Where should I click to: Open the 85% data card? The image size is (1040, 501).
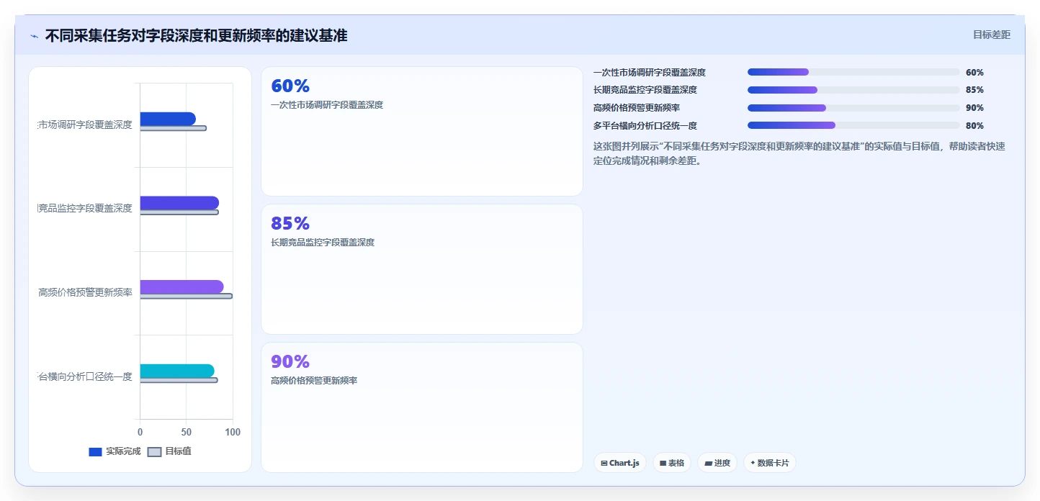[421, 269]
